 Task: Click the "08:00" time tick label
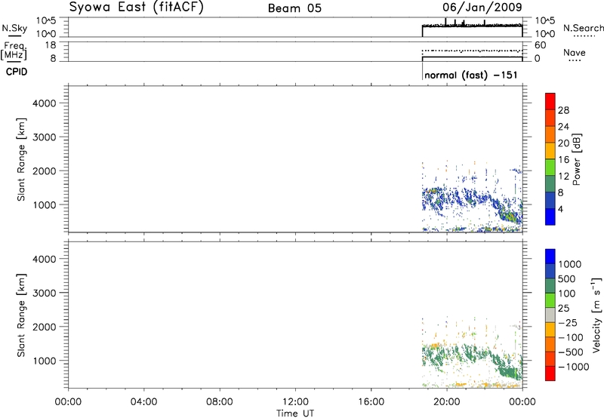220,402
